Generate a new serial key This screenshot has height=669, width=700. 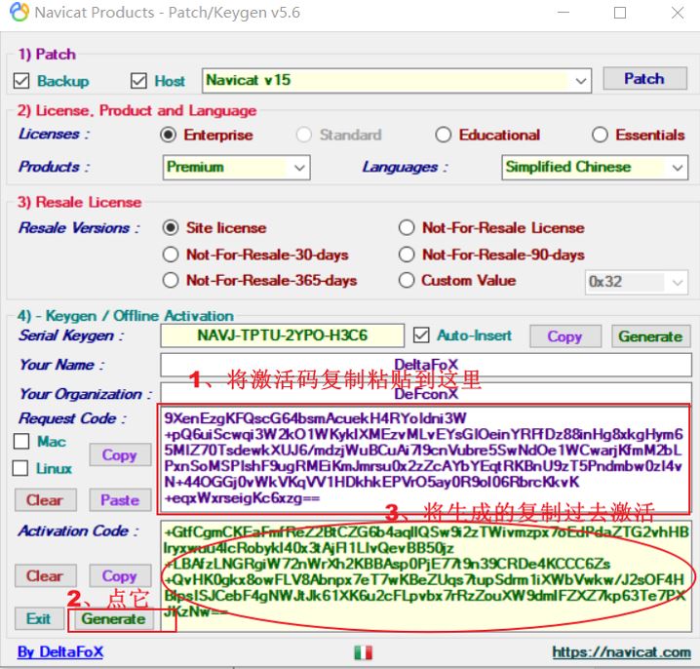pyautogui.click(x=651, y=336)
